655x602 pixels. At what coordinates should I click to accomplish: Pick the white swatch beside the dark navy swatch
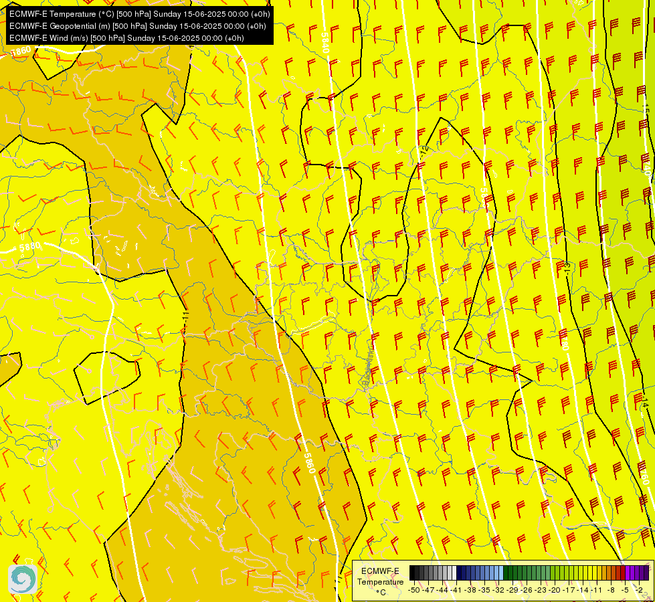[454, 573]
